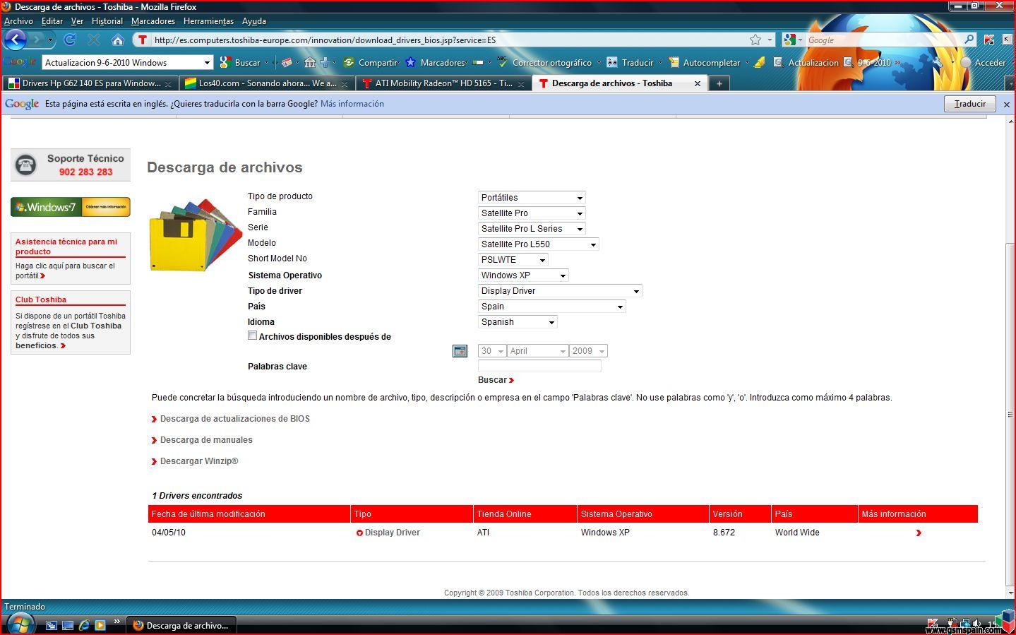This screenshot has height=635, width=1016.
Task: Click the calendar icon beside the date fields
Action: (460, 351)
